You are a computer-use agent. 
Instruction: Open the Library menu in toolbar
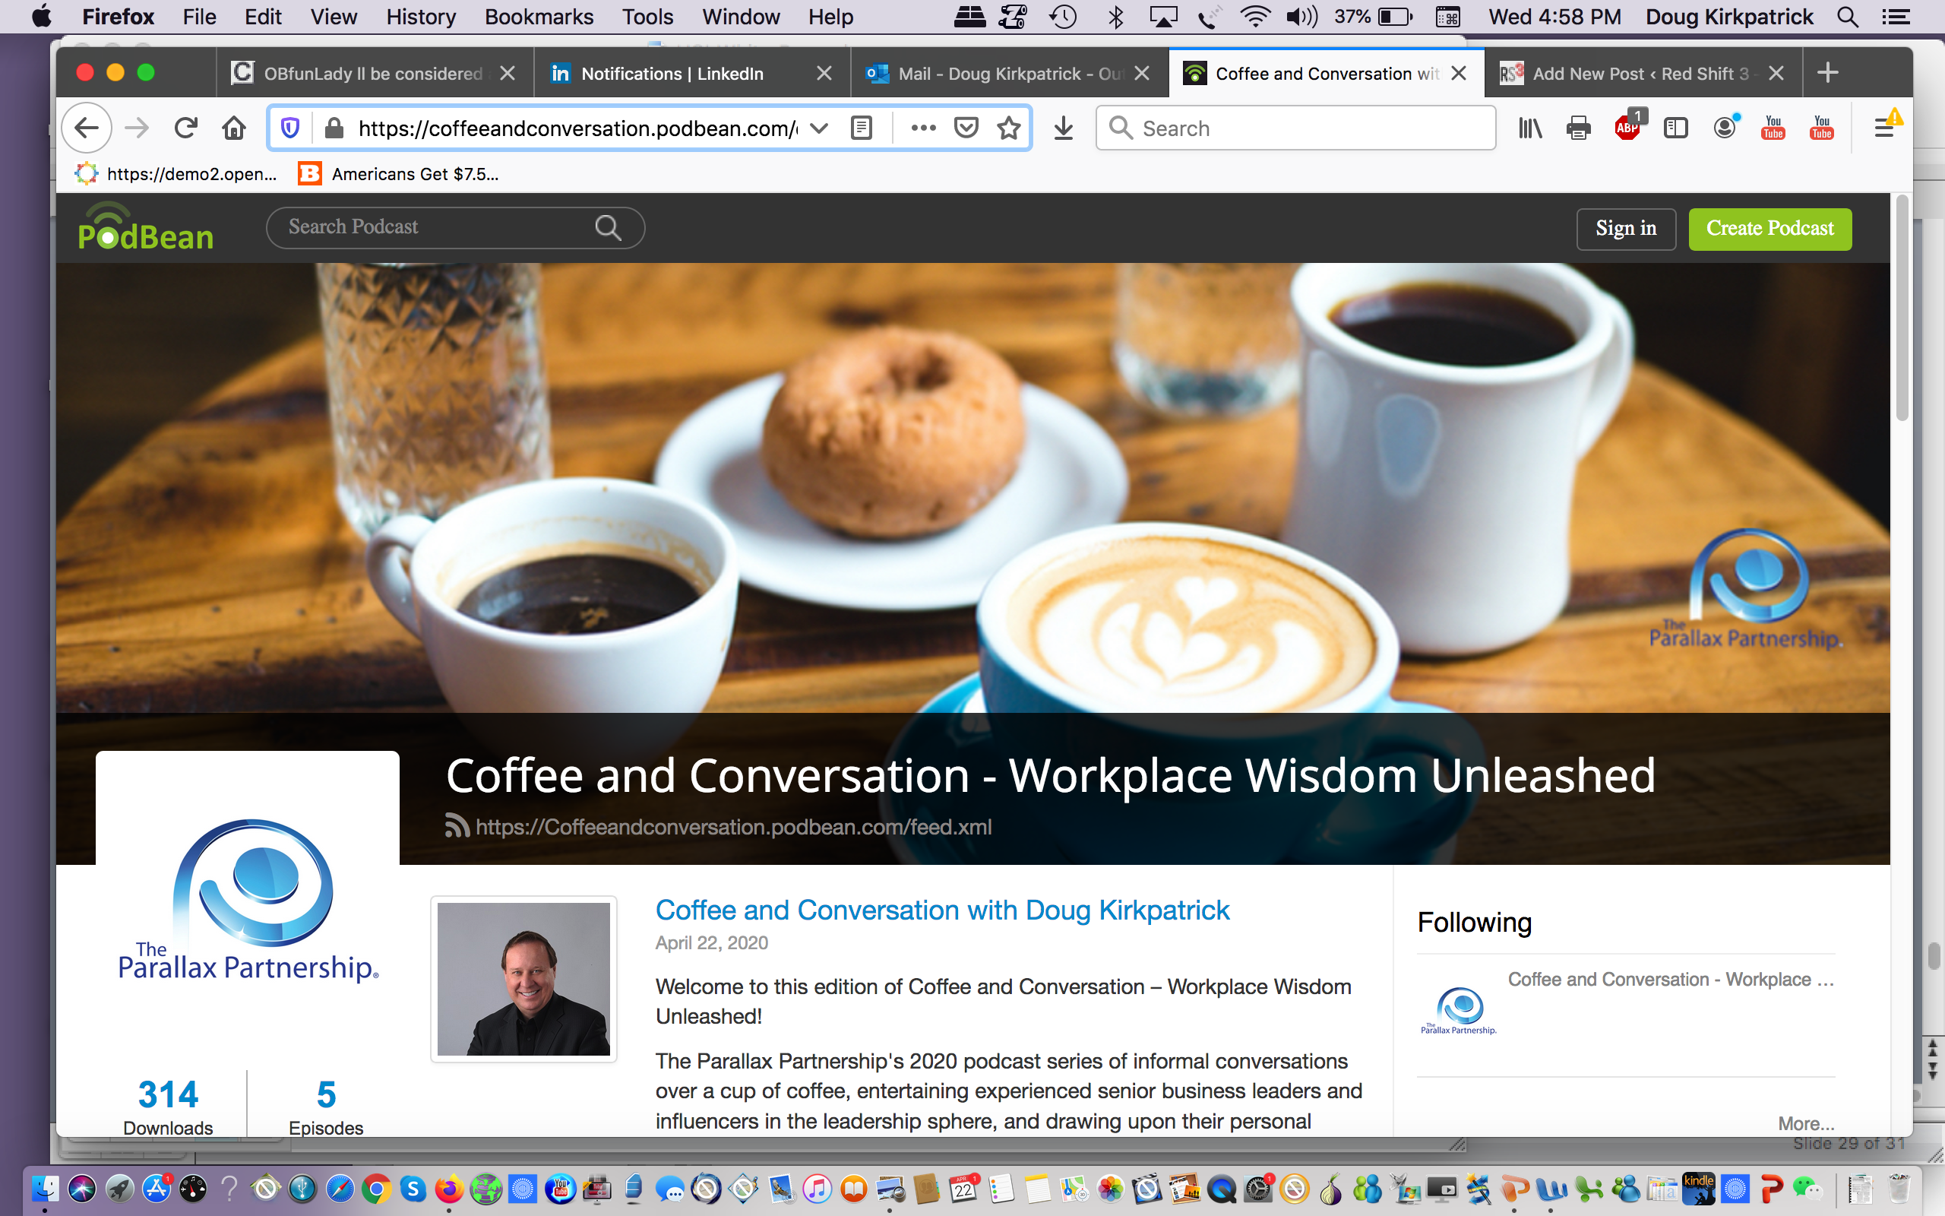[1530, 128]
